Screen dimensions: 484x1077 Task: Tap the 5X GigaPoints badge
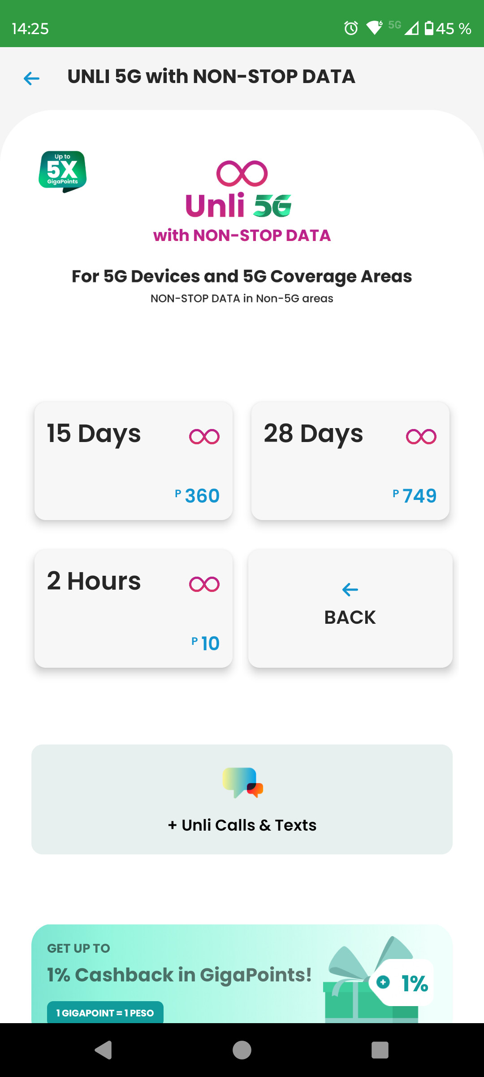63,171
